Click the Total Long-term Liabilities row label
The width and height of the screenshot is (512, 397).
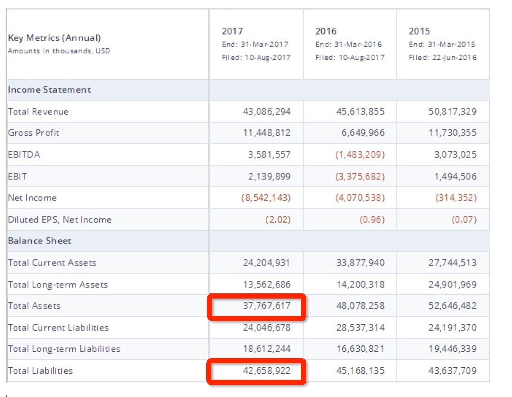pos(64,349)
